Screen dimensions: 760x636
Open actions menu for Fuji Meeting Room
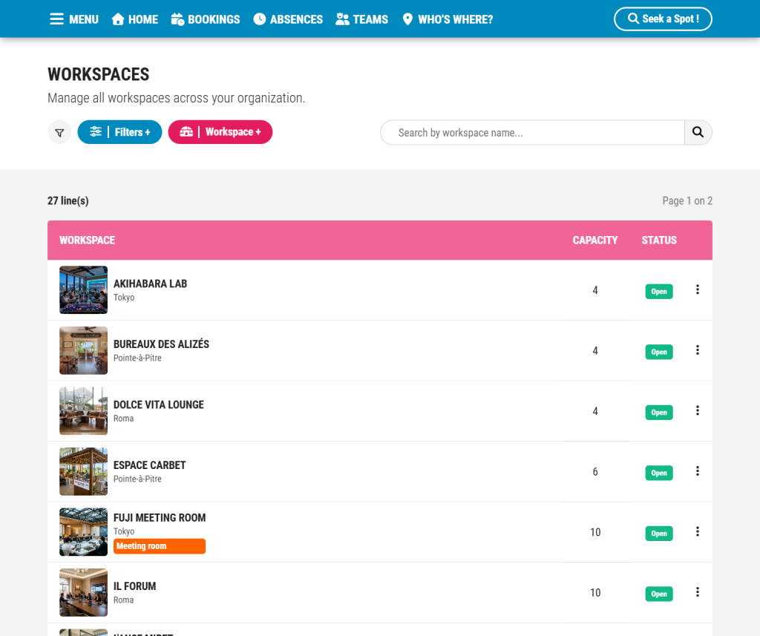(698, 532)
